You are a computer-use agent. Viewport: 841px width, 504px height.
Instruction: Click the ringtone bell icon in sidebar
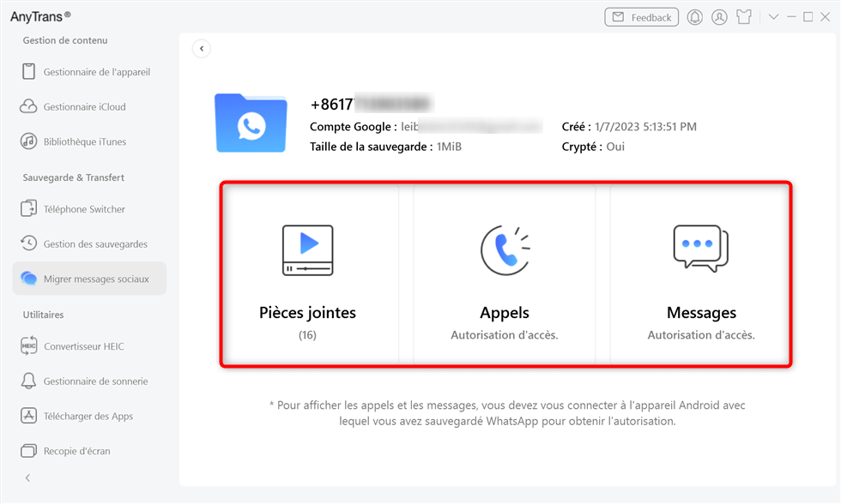click(28, 381)
